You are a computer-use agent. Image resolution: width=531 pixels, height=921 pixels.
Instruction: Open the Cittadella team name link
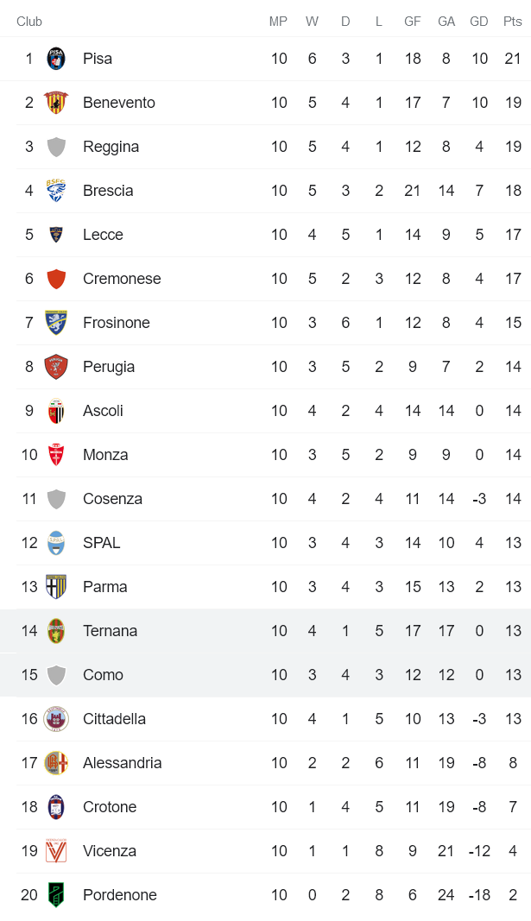point(114,719)
